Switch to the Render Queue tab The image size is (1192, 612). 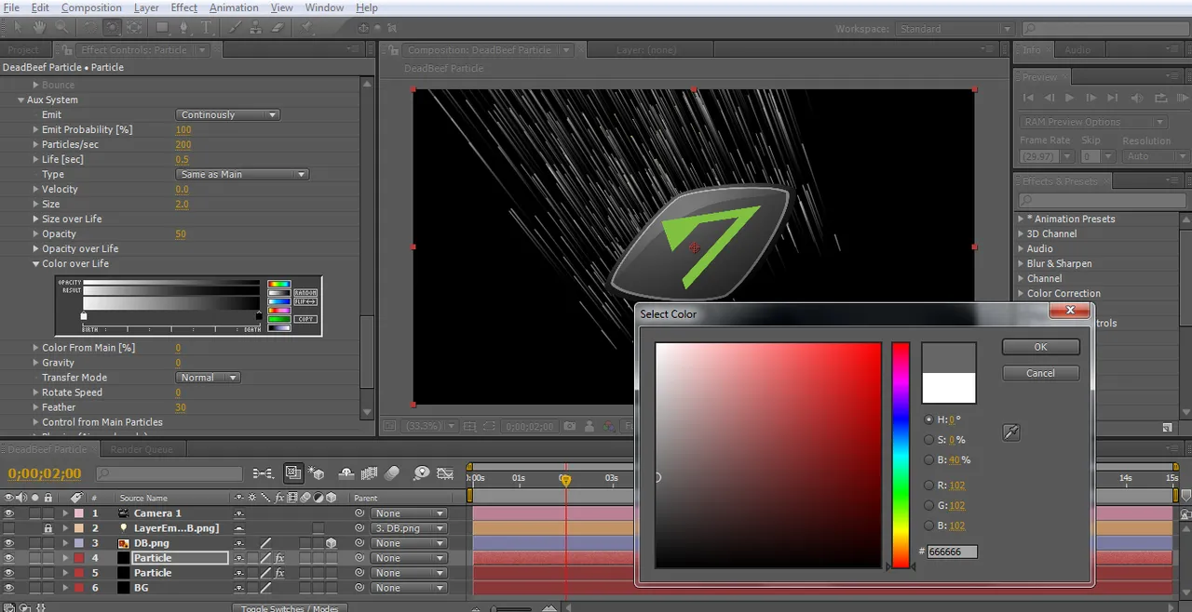tap(142, 449)
